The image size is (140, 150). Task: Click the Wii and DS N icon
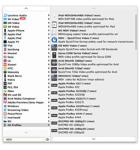[5, 95]
